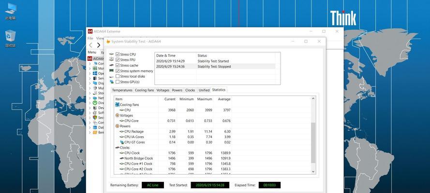Click the CPU chip icon beside Stress CPU

pos(111,55)
